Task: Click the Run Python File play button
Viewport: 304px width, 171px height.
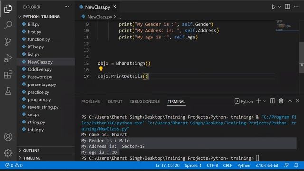Action: tap(274, 7)
